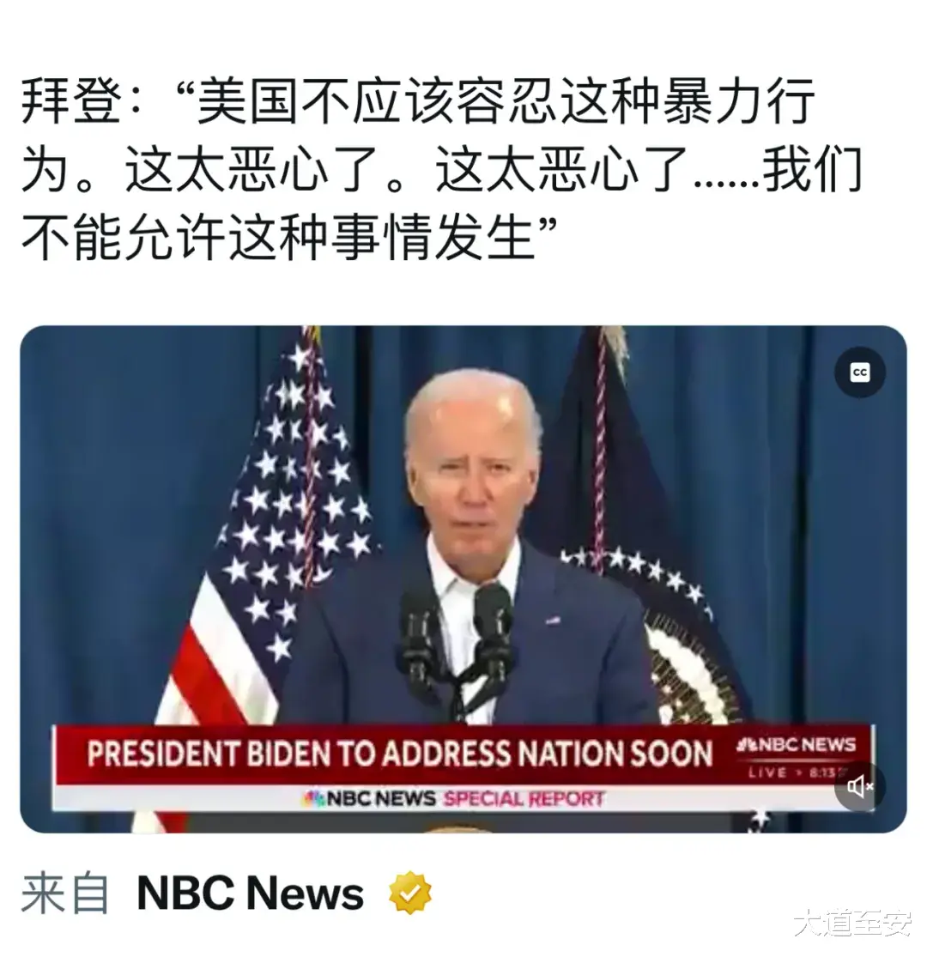927x957 pixels.
Task: Click the LIVE indicator in the chyron
Action: [767, 773]
